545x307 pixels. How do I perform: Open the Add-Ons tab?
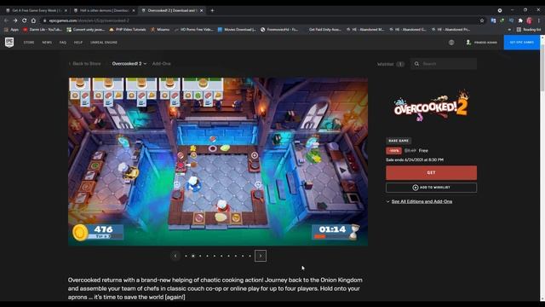point(161,64)
